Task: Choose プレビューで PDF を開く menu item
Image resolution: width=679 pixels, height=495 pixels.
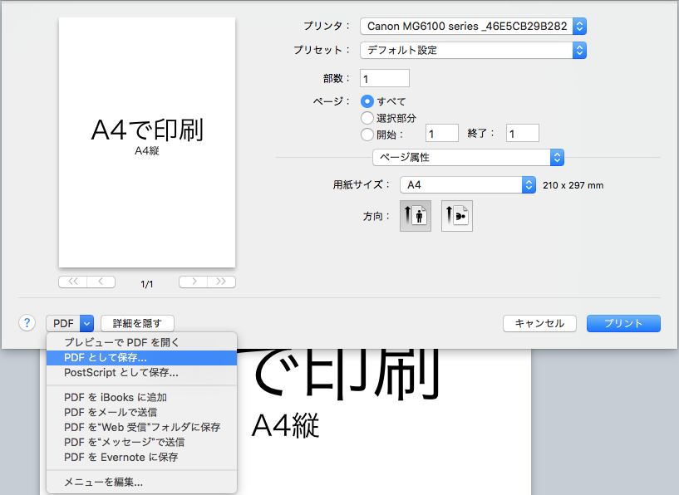Action: pos(121,342)
